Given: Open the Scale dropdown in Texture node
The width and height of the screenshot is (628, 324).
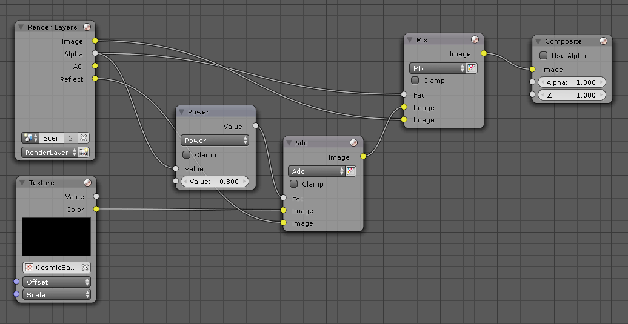Looking at the screenshot, I should pos(56,295).
